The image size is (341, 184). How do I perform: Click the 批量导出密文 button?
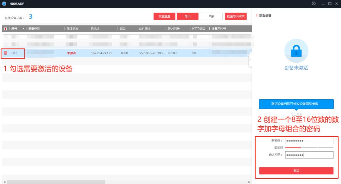[236, 16]
